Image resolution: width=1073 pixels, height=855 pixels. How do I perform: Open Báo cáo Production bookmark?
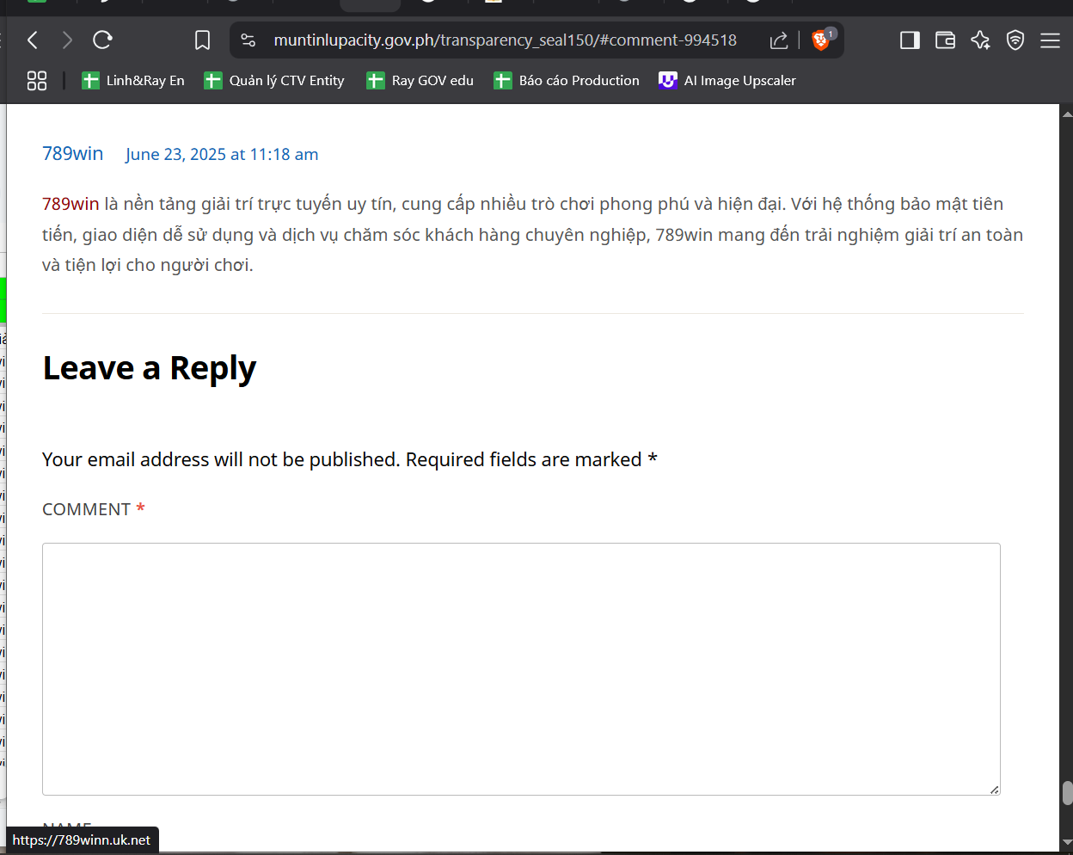click(x=567, y=81)
